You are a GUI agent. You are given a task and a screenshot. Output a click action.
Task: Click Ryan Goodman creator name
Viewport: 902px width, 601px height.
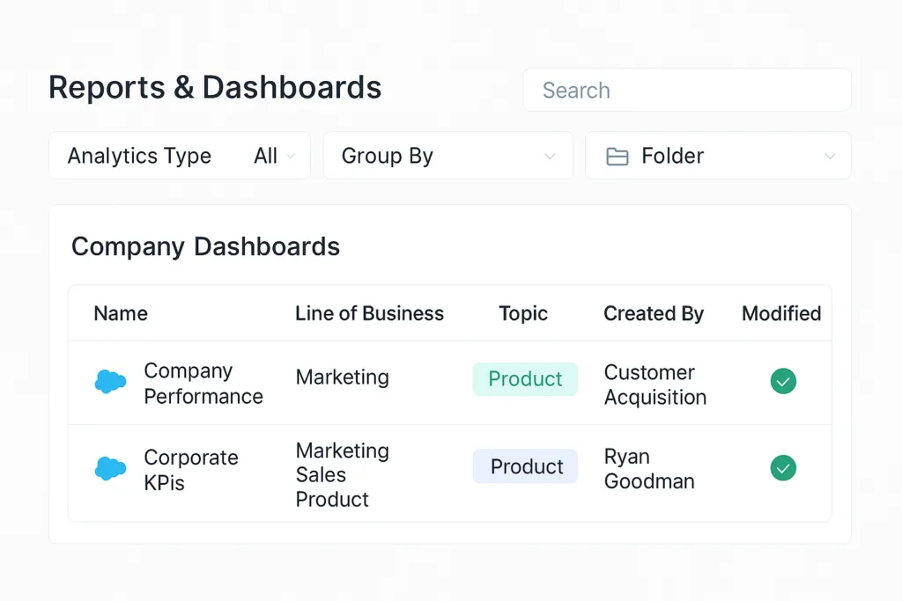click(x=649, y=469)
